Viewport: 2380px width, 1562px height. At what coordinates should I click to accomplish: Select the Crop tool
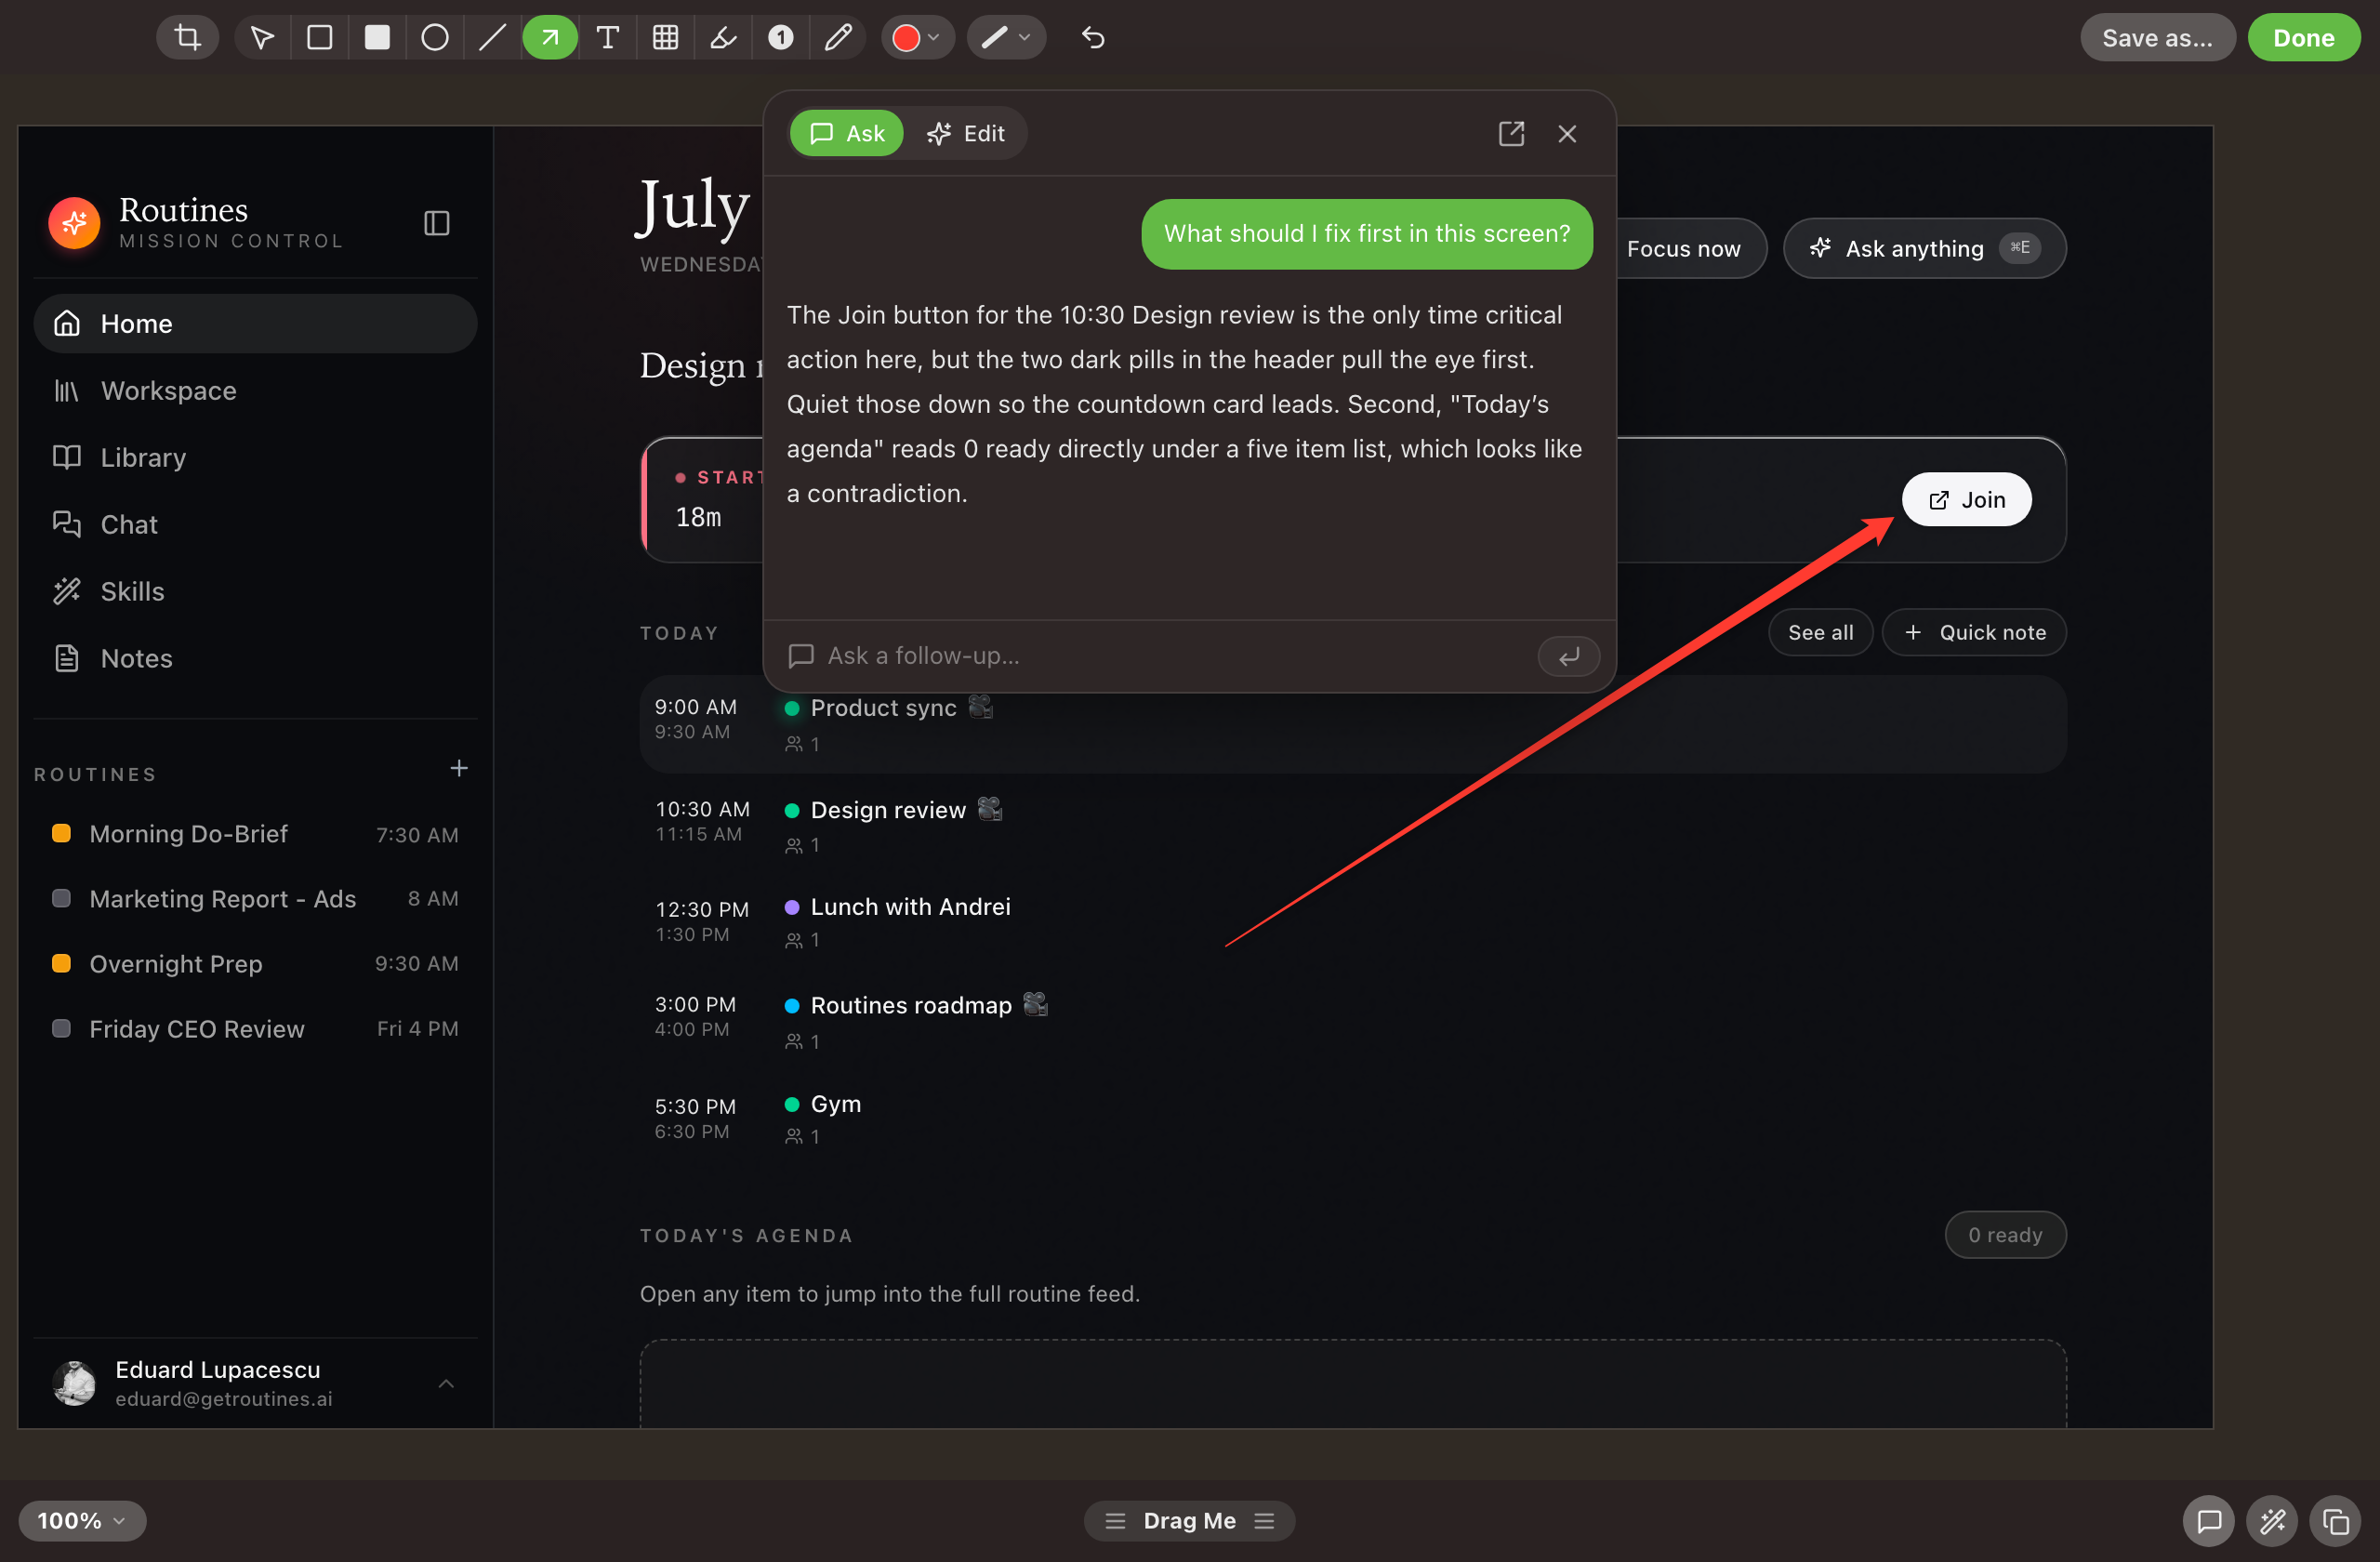pyautogui.click(x=187, y=38)
